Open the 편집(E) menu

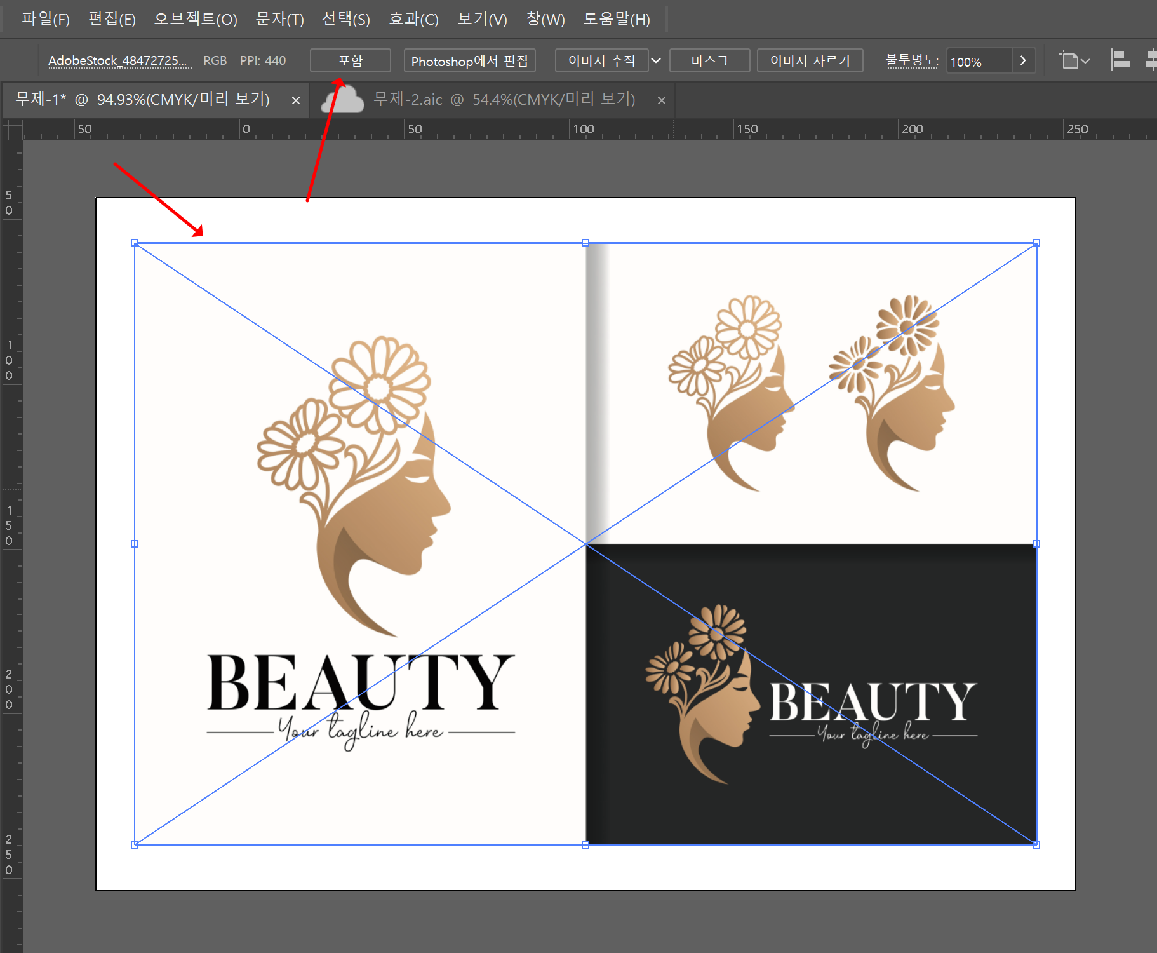[x=112, y=19]
